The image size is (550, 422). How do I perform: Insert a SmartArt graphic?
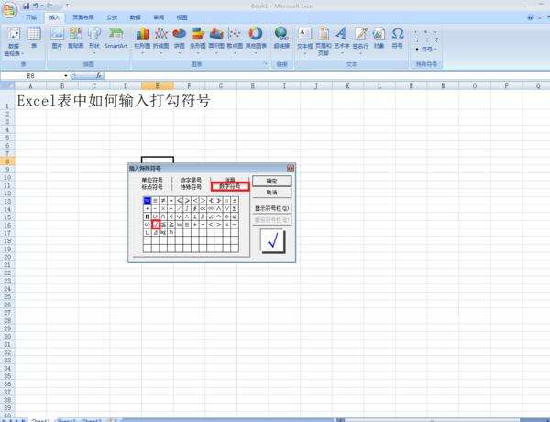pyautogui.click(x=115, y=38)
